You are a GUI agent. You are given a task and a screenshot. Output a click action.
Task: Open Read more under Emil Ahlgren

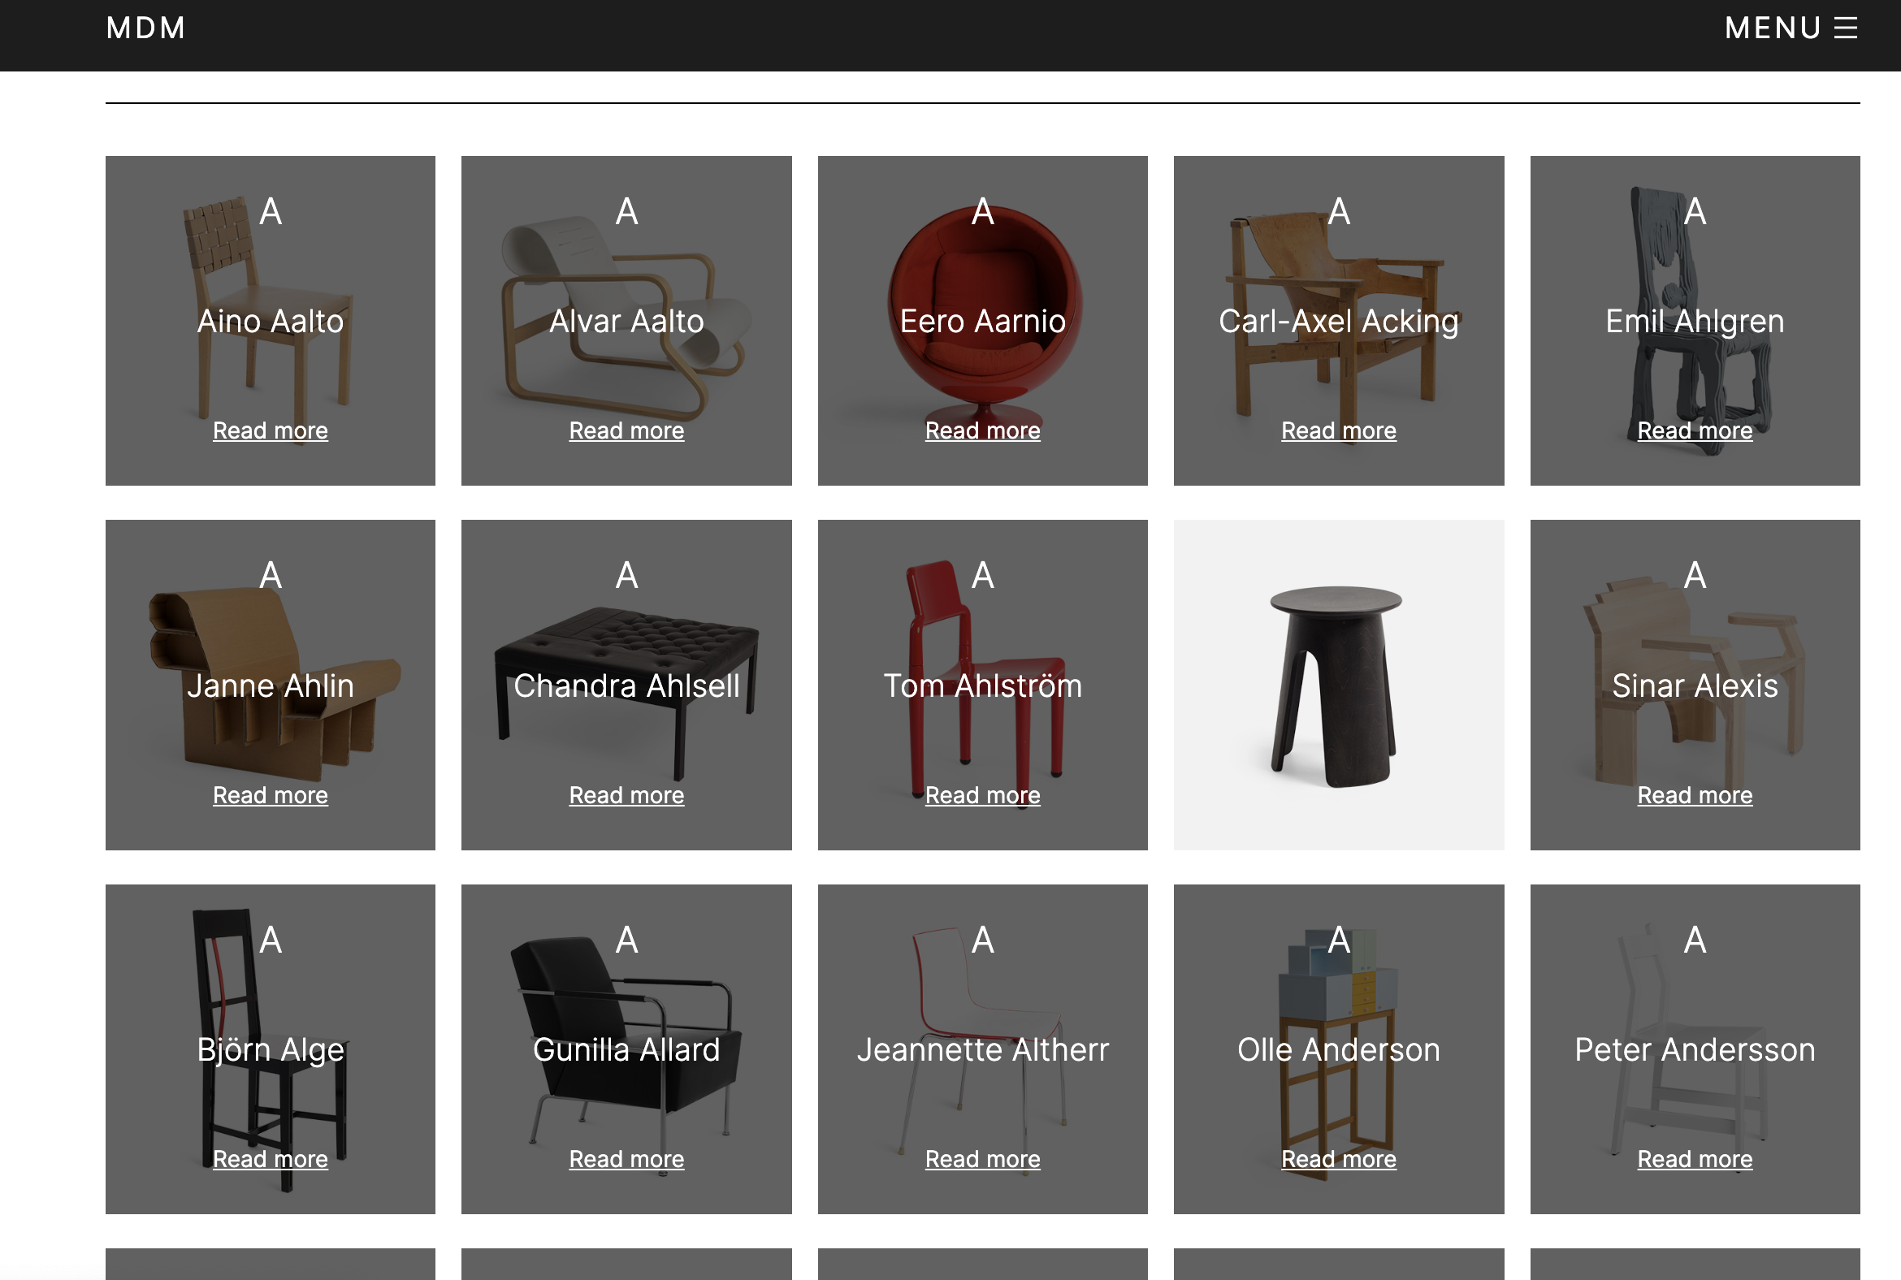coord(1695,430)
